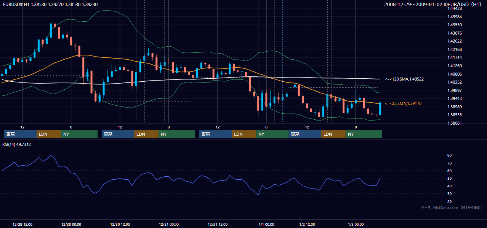Select the RSI(14) 49.7312 indicator label

(17, 144)
